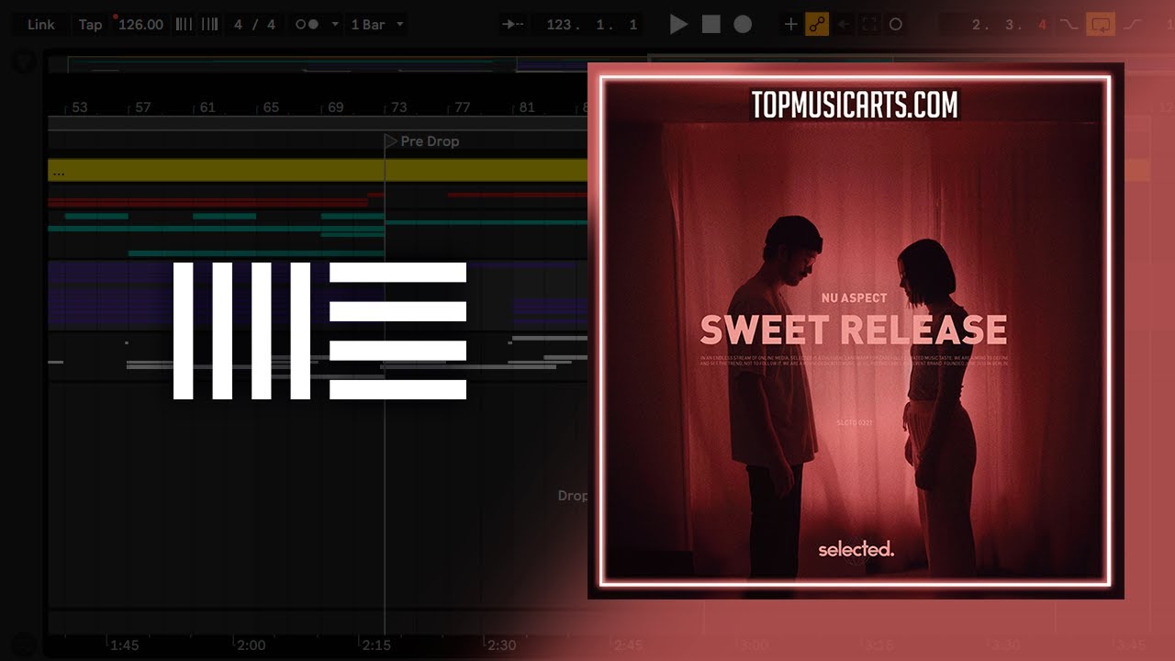
Task: Click bar 81 in beat ruler
Action: (x=526, y=107)
